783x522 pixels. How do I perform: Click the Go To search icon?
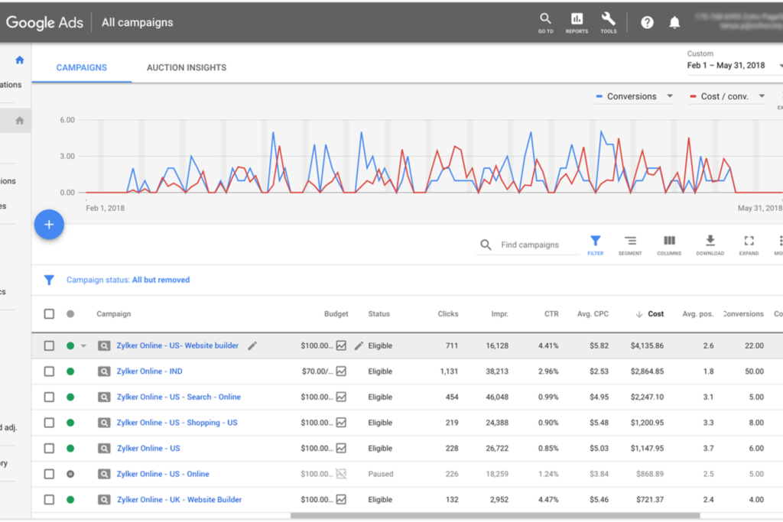tap(545, 19)
